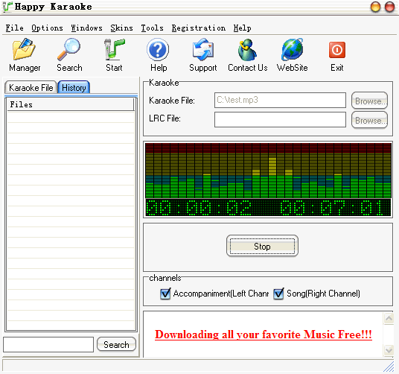Toggle Accompaniment (Left Channel) checkbox

click(165, 294)
